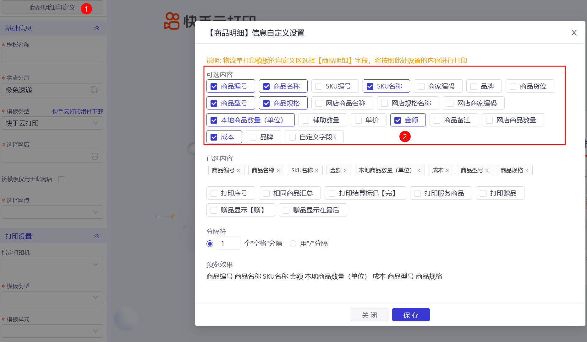Click the truck icon in 物流公司 field
Screen dimensions: 587x342
95,90
